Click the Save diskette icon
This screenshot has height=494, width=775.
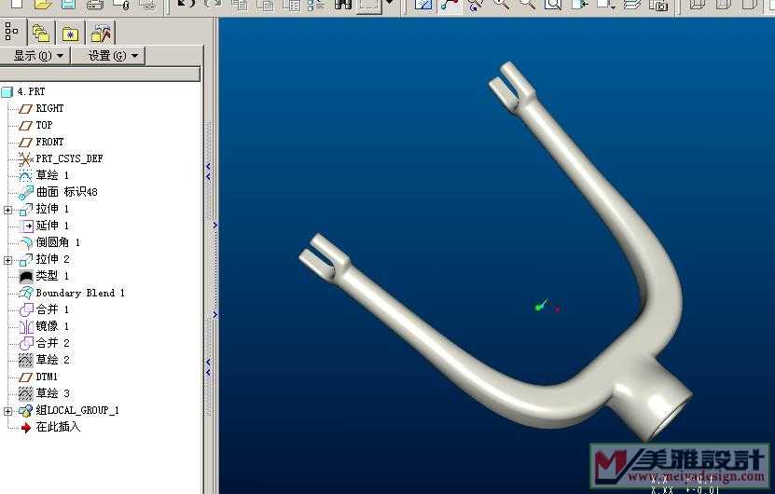(68, 5)
